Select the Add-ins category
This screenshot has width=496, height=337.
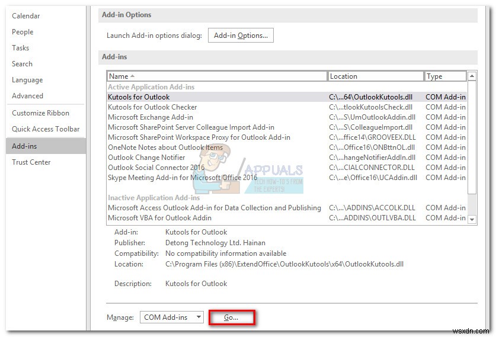coord(46,146)
